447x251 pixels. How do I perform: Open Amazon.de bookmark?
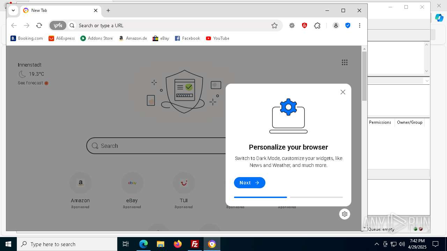pyautogui.click(x=133, y=38)
